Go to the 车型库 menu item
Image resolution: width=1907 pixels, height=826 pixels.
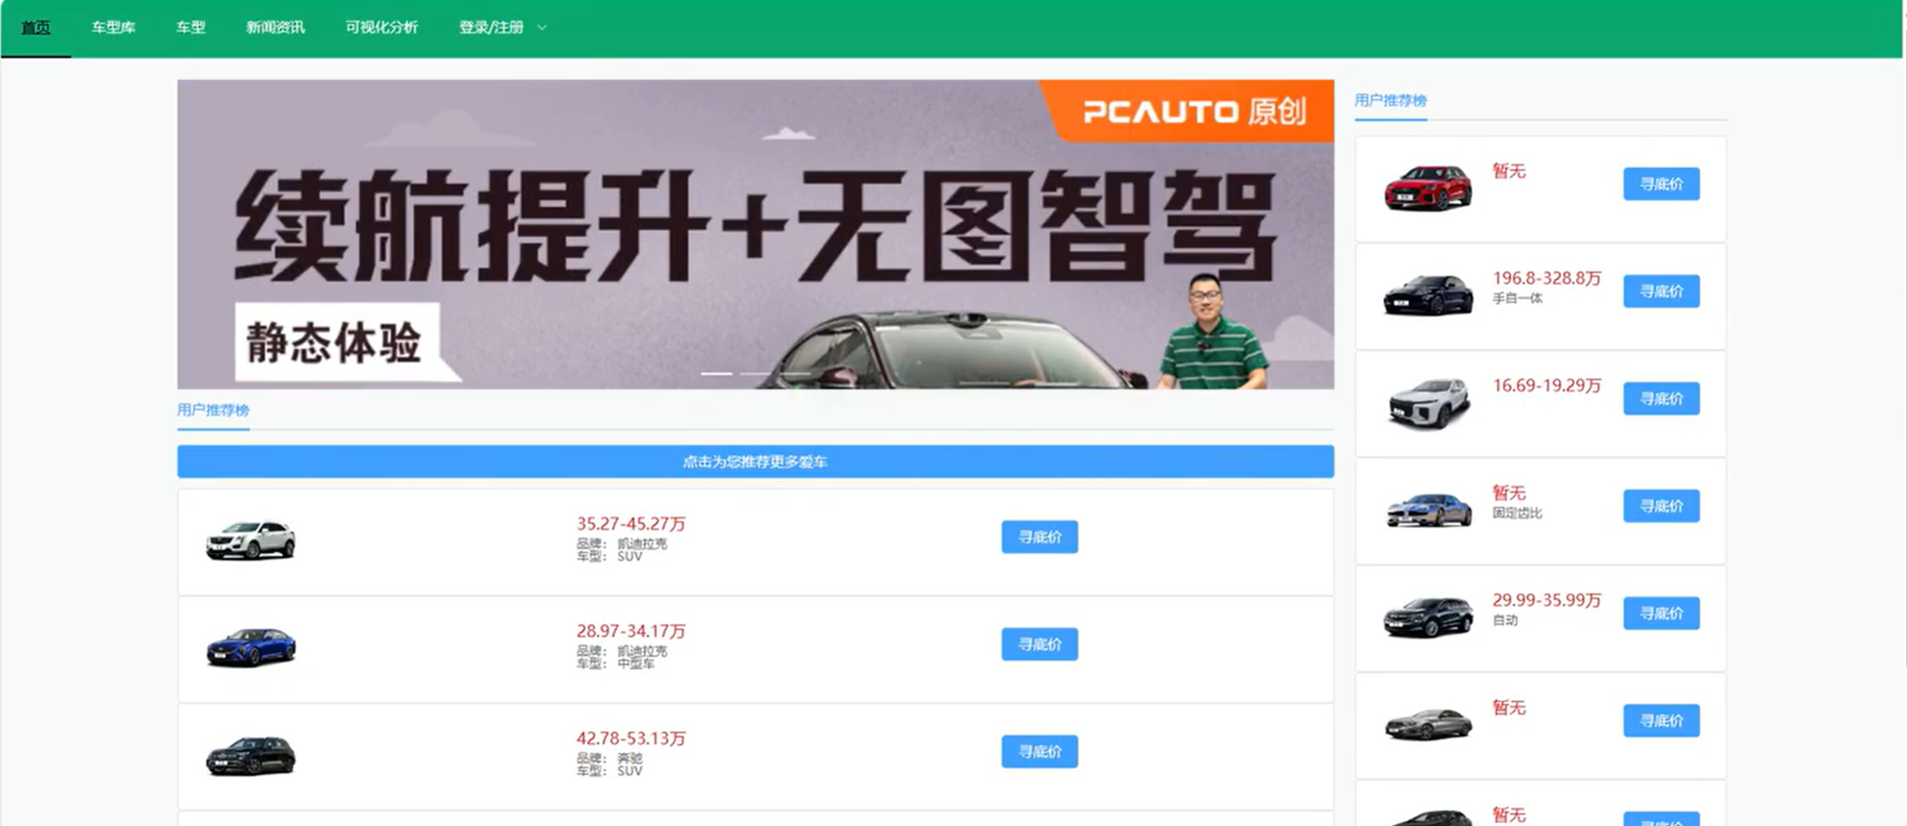pos(113,28)
